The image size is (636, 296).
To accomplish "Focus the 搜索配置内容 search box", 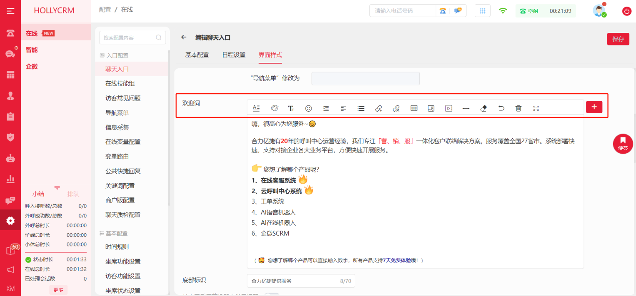I will pyautogui.click(x=132, y=37).
